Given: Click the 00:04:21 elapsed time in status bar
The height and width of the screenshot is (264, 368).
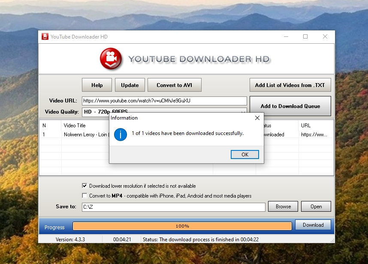Looking at the screenshot, I should [122, 240].
